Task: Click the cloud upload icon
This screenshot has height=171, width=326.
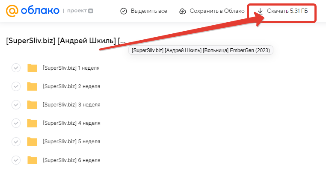Action: point(183,11)
